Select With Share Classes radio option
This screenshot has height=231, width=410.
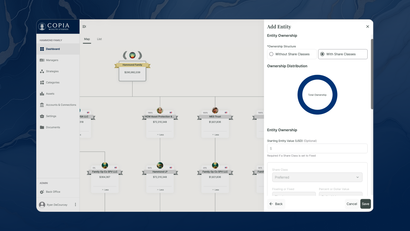(322, 54)
